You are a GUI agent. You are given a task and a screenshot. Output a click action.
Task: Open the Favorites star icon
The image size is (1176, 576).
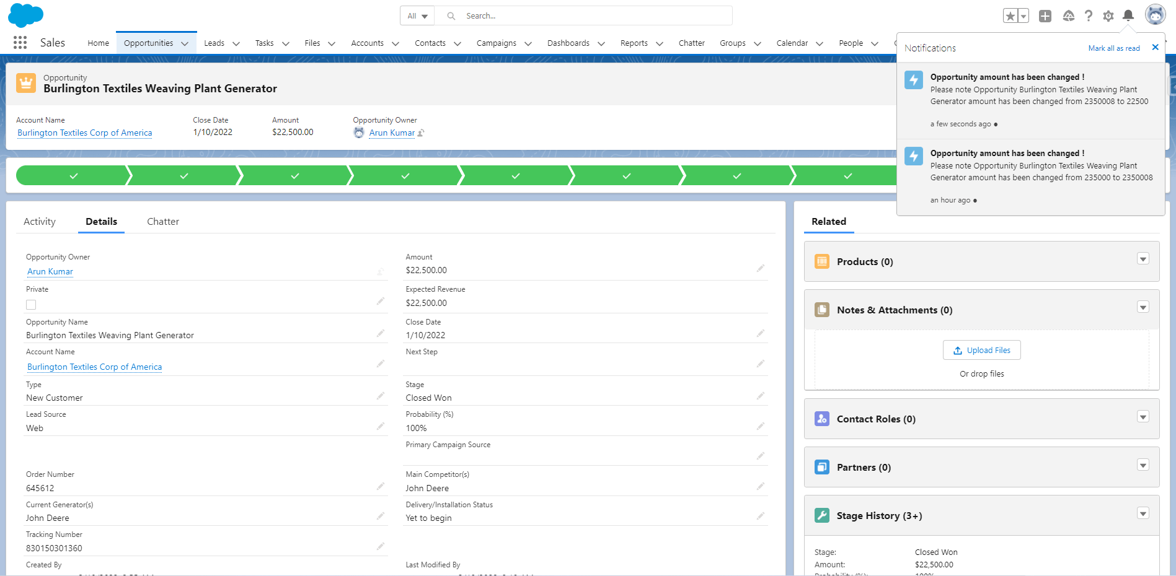pos(1010,16)
